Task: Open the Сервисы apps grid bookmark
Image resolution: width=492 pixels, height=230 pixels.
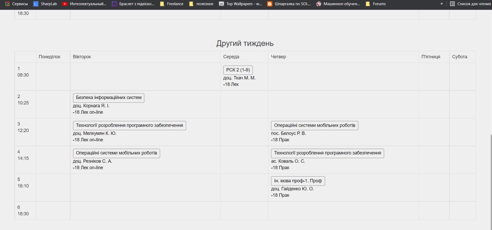Action: point(16,4)
